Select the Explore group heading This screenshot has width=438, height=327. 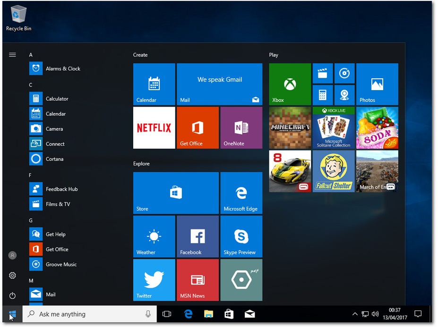click(141, 164)
